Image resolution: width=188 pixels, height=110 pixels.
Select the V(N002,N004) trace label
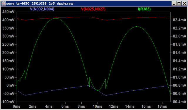click(42, 9)
